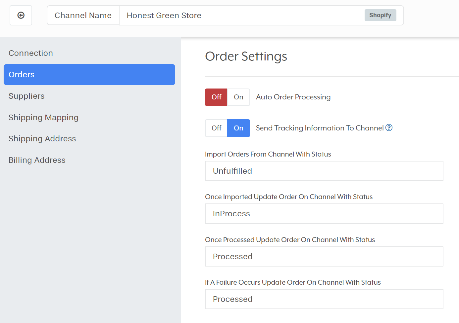
Task: Select Orders in the sidebar
Action: pos(89,75)
